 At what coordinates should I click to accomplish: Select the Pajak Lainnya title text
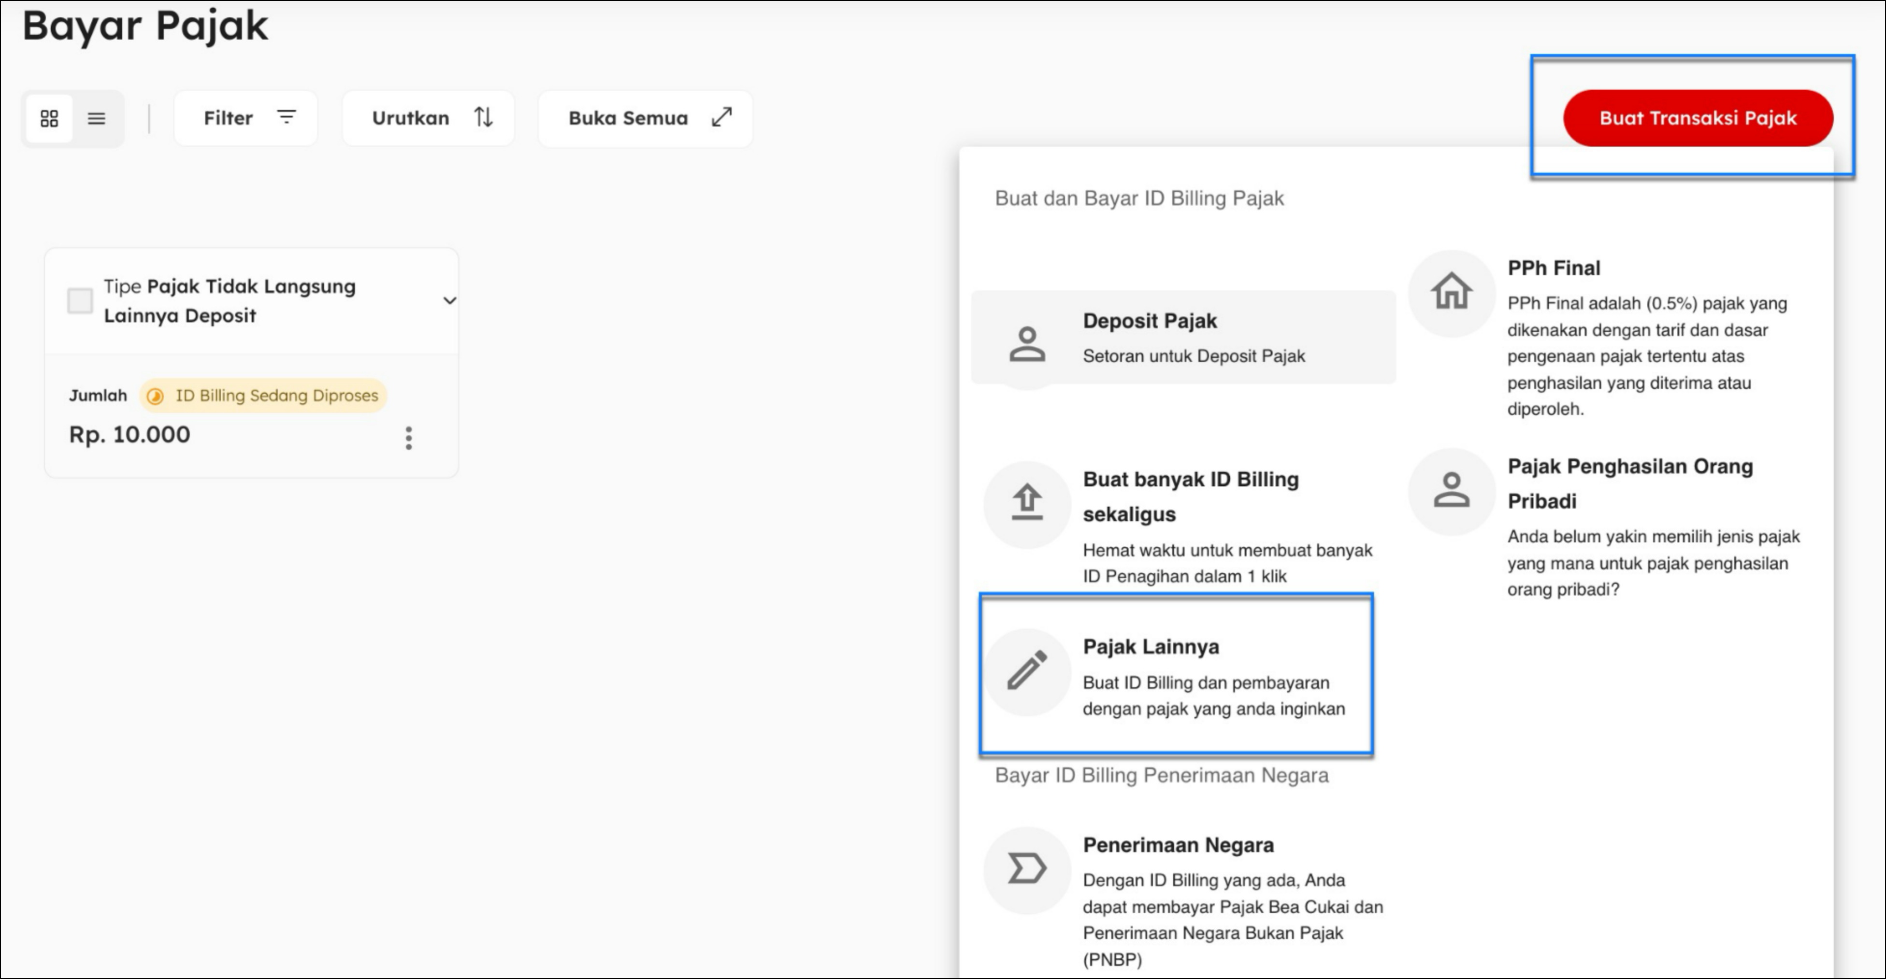click(1150, 647)
